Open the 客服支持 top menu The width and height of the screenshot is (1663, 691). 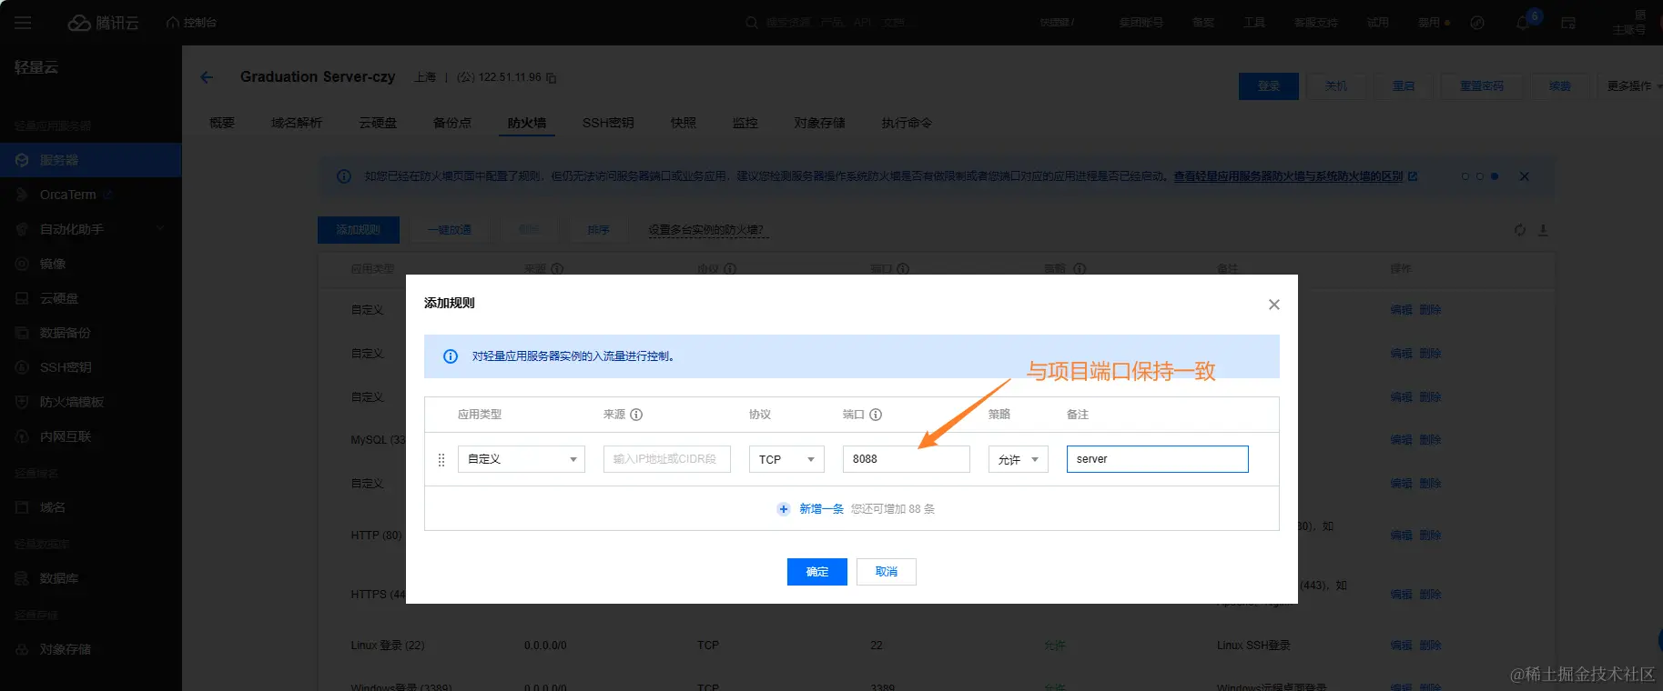click(x=1315, y=23)
